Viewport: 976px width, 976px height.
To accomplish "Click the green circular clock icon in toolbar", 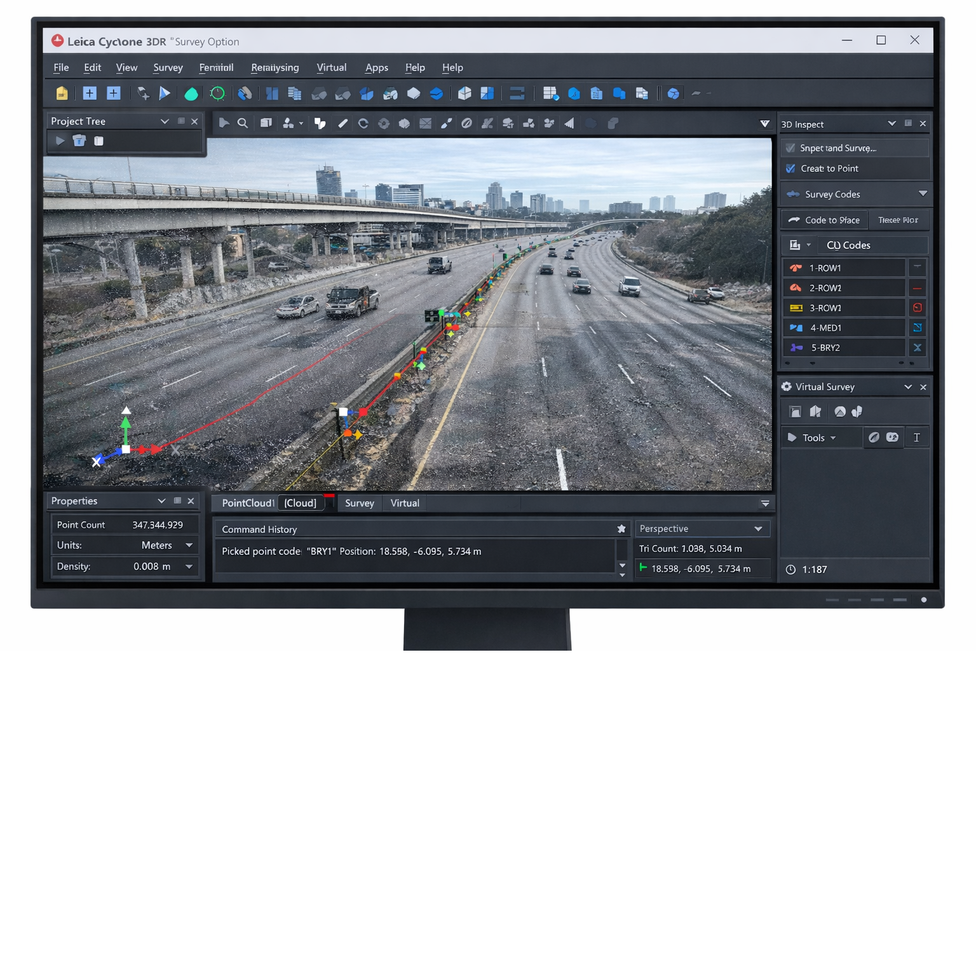I will pyautogui.click(x=217, y=94).
